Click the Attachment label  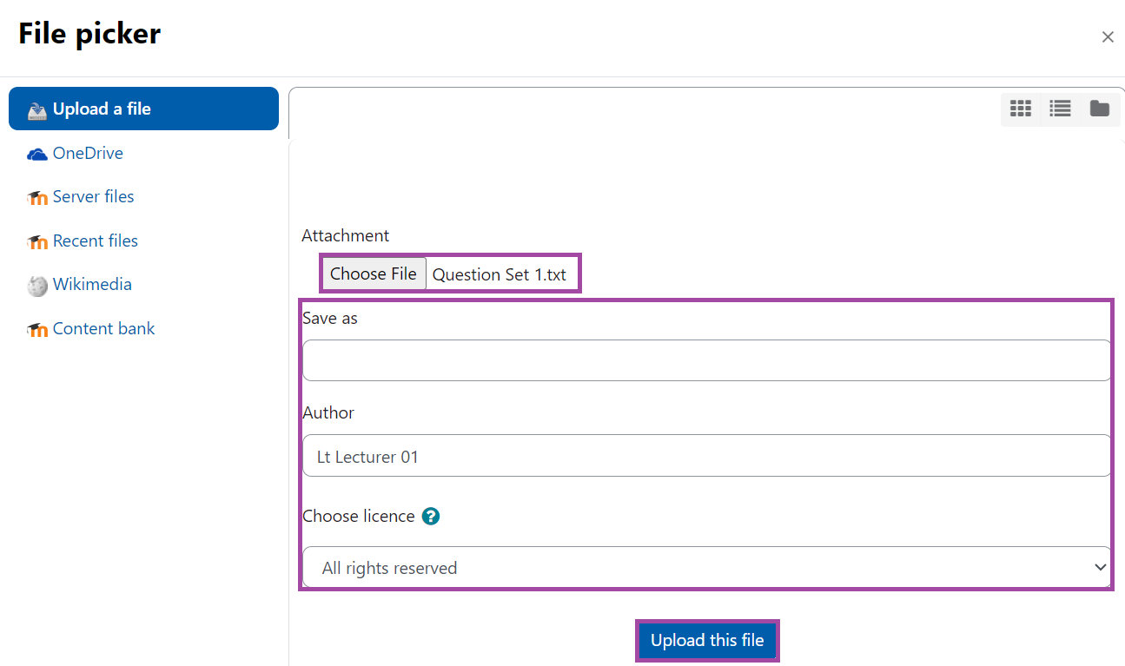(x=345, y=235)
